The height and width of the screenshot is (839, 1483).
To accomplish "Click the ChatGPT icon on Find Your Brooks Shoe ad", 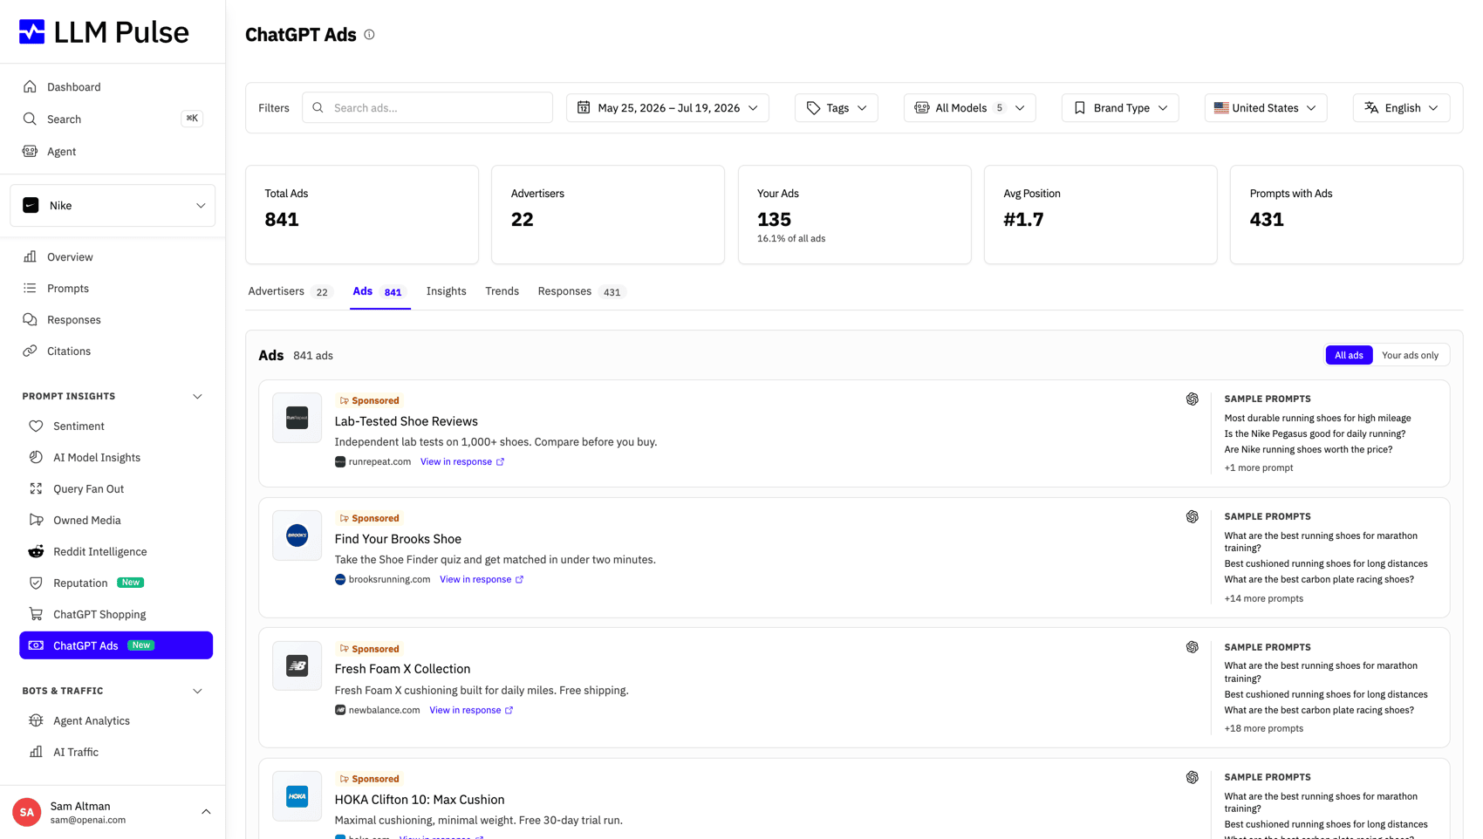I will click(x=1192, y=517).
